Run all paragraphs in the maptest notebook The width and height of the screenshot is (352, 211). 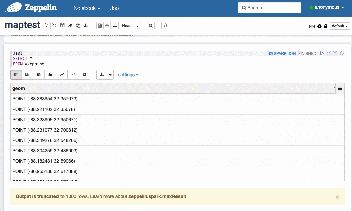47,25
